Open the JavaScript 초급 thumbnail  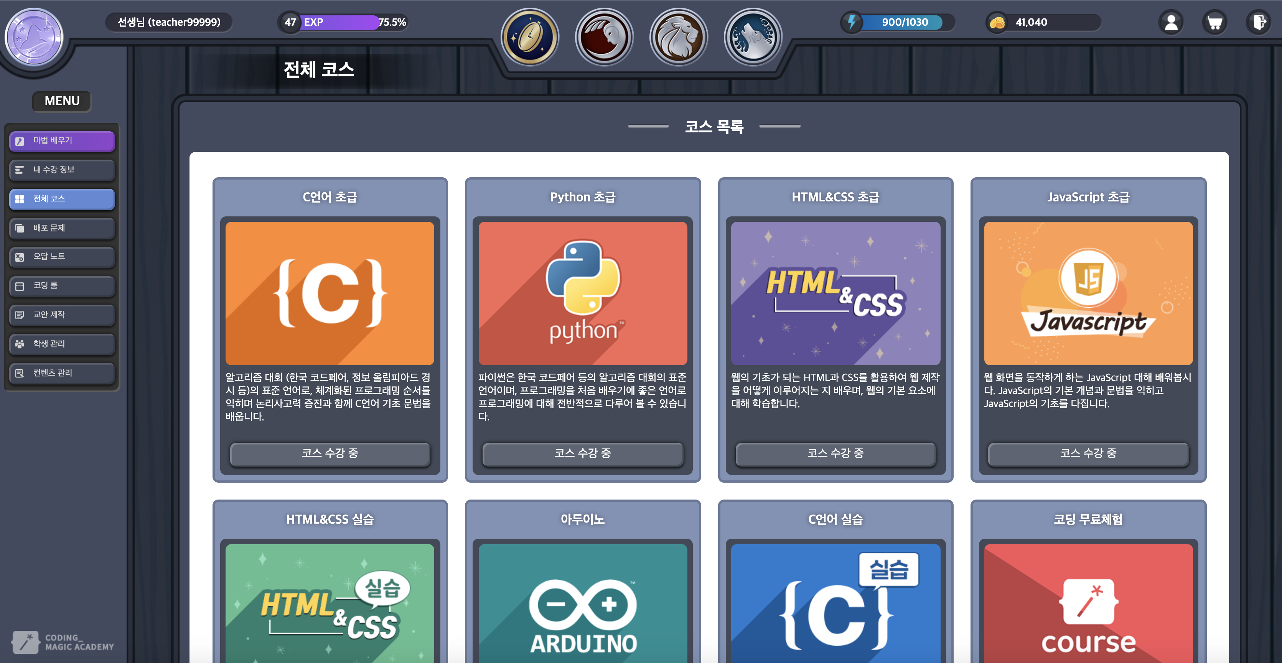click(1088, 293)
